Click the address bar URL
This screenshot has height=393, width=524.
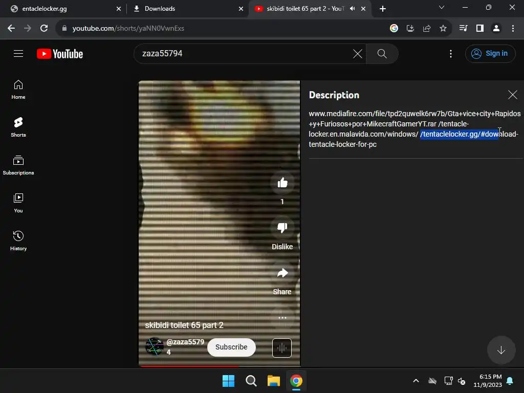[128, 29]
